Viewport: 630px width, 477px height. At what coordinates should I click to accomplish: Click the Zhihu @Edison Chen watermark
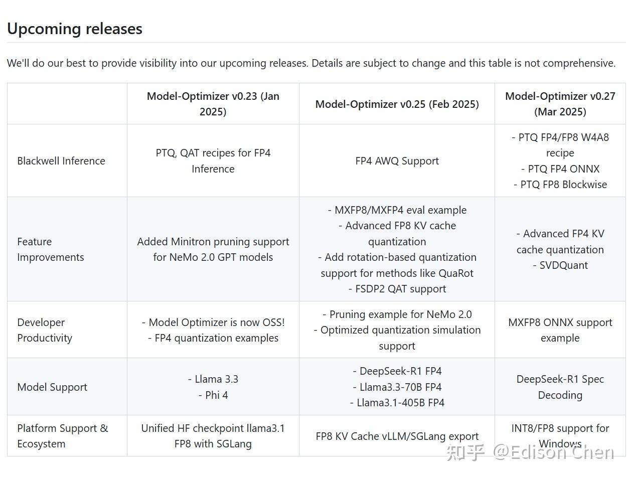pyautogui.click(x=531, y=452)
